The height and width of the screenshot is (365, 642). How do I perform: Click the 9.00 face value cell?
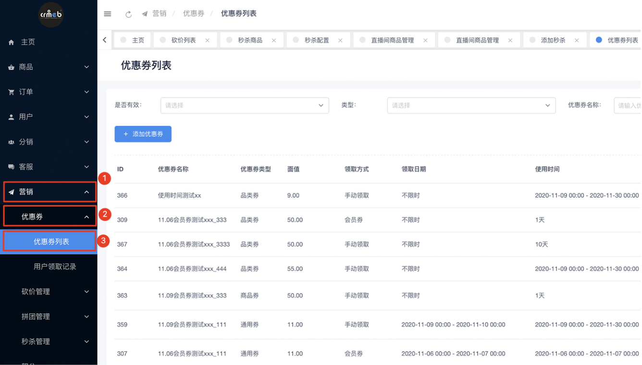coord(293,195)
